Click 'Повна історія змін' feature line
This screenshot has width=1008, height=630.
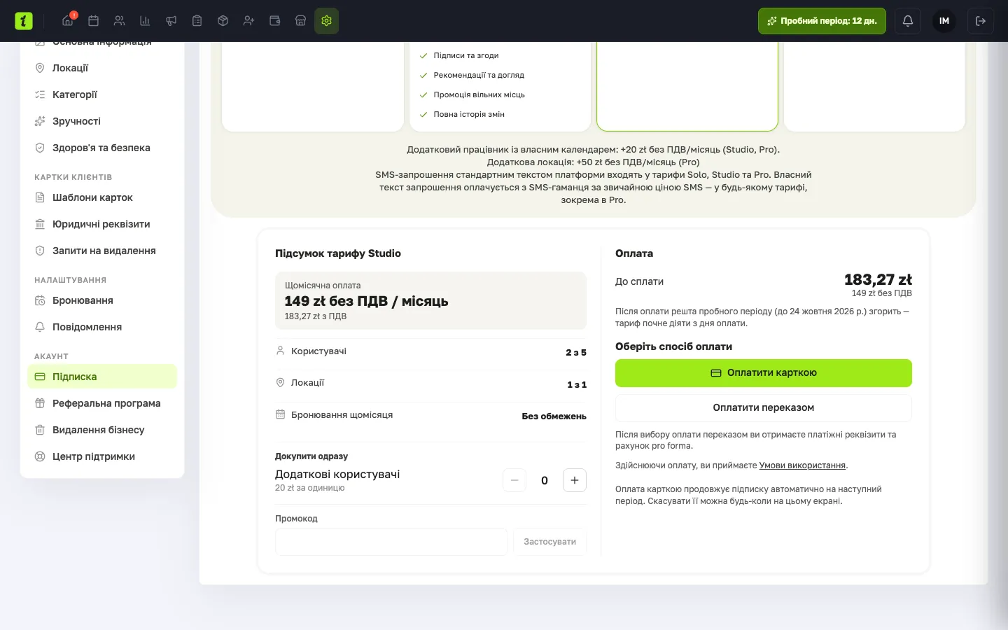pos(469,114)
